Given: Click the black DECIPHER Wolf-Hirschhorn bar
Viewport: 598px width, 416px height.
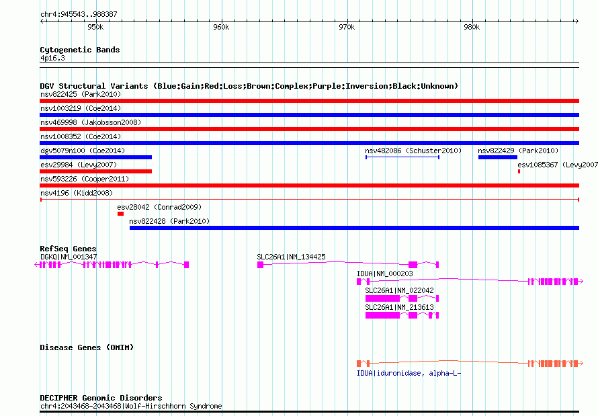Looking at the screenshot, I should point(309,412).
